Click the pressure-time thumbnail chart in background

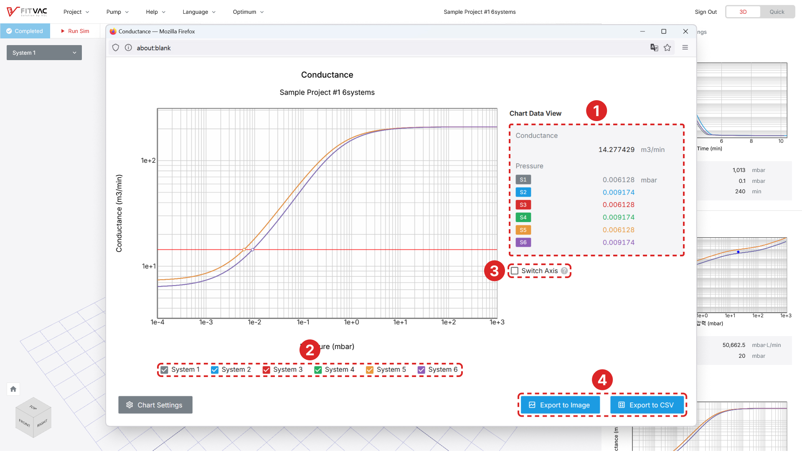(742, 100)
